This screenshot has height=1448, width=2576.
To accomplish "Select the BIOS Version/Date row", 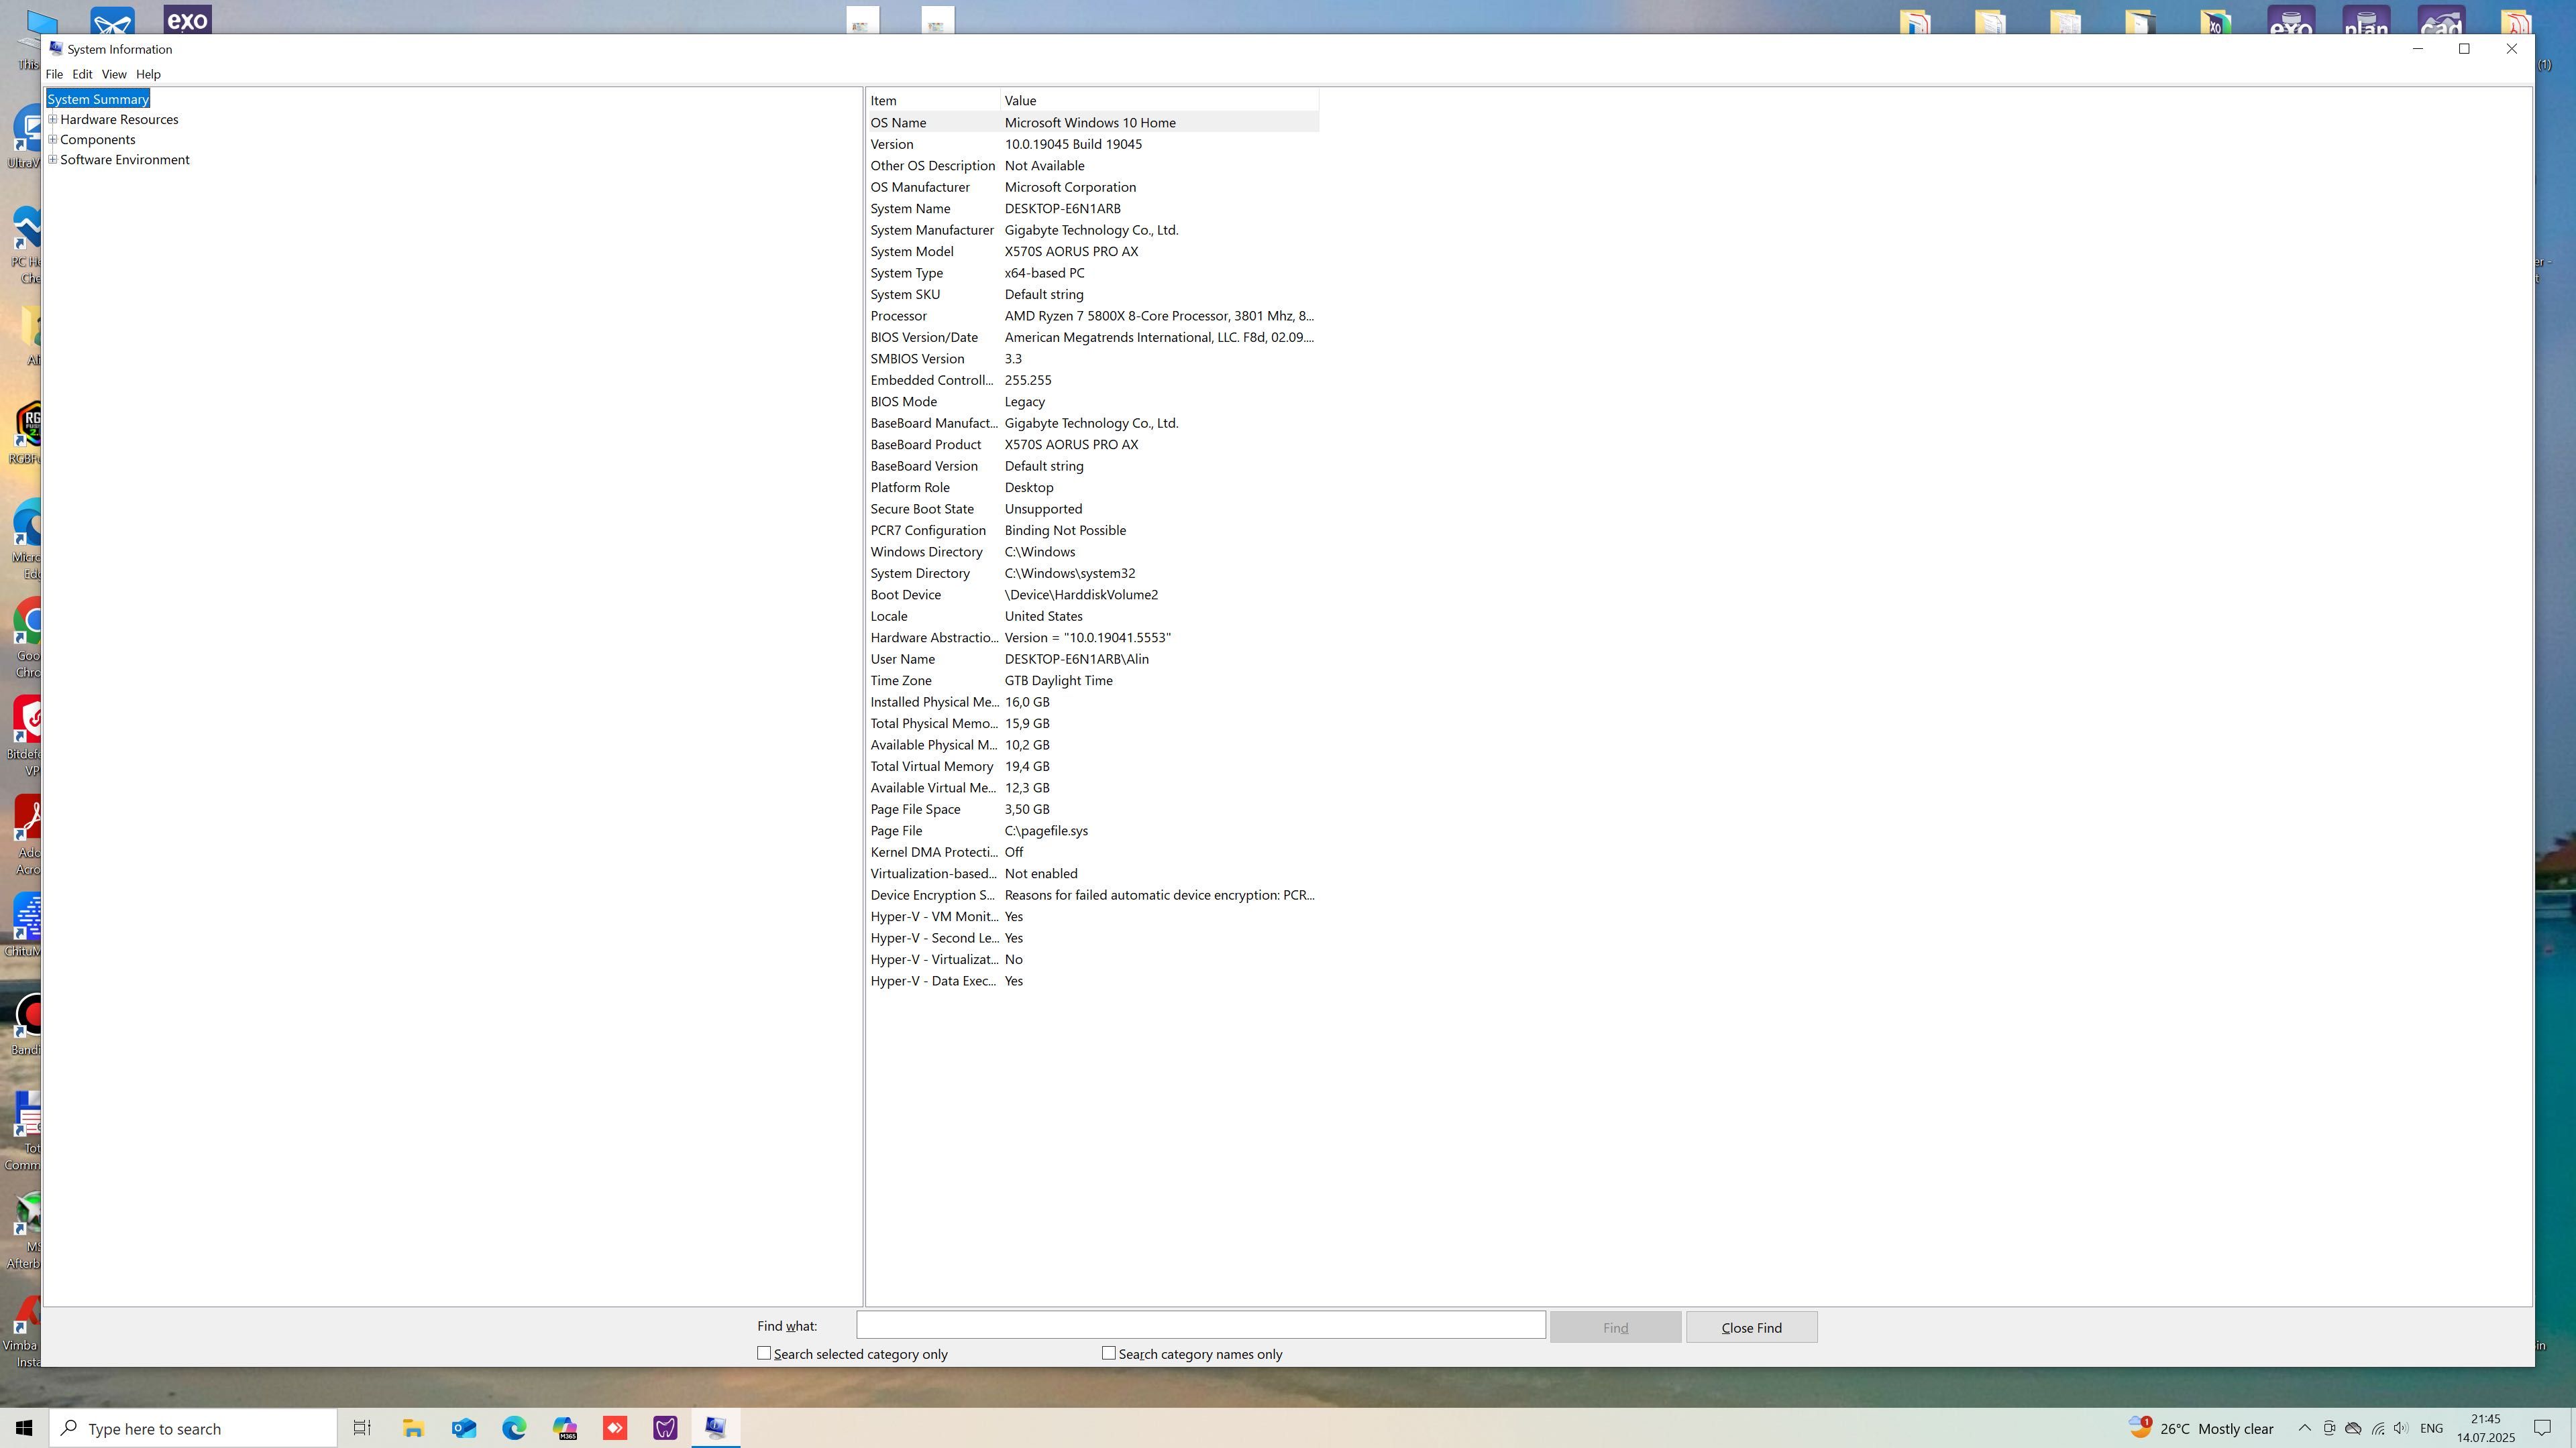I will [1093, 338].
